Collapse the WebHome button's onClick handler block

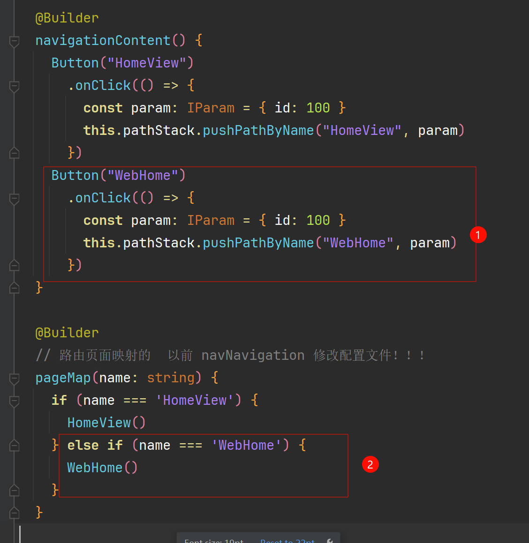coord(14,199)
